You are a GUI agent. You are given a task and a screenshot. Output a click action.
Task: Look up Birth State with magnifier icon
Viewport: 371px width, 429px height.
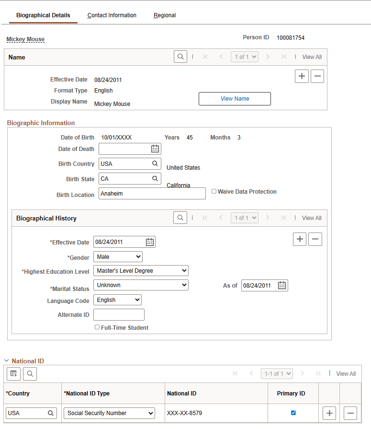pyautogui.click(x=155, y=179)
